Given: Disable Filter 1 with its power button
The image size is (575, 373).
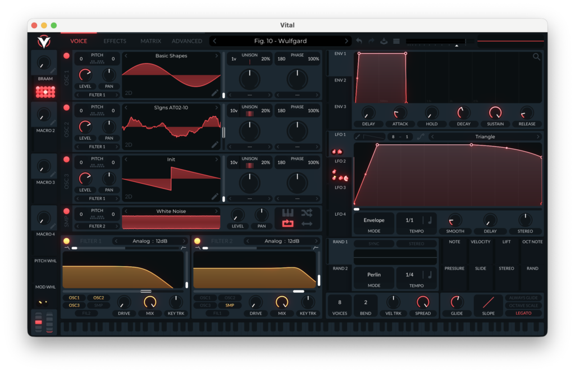Looking at the screenshot, I should click(x=67, y=241).
